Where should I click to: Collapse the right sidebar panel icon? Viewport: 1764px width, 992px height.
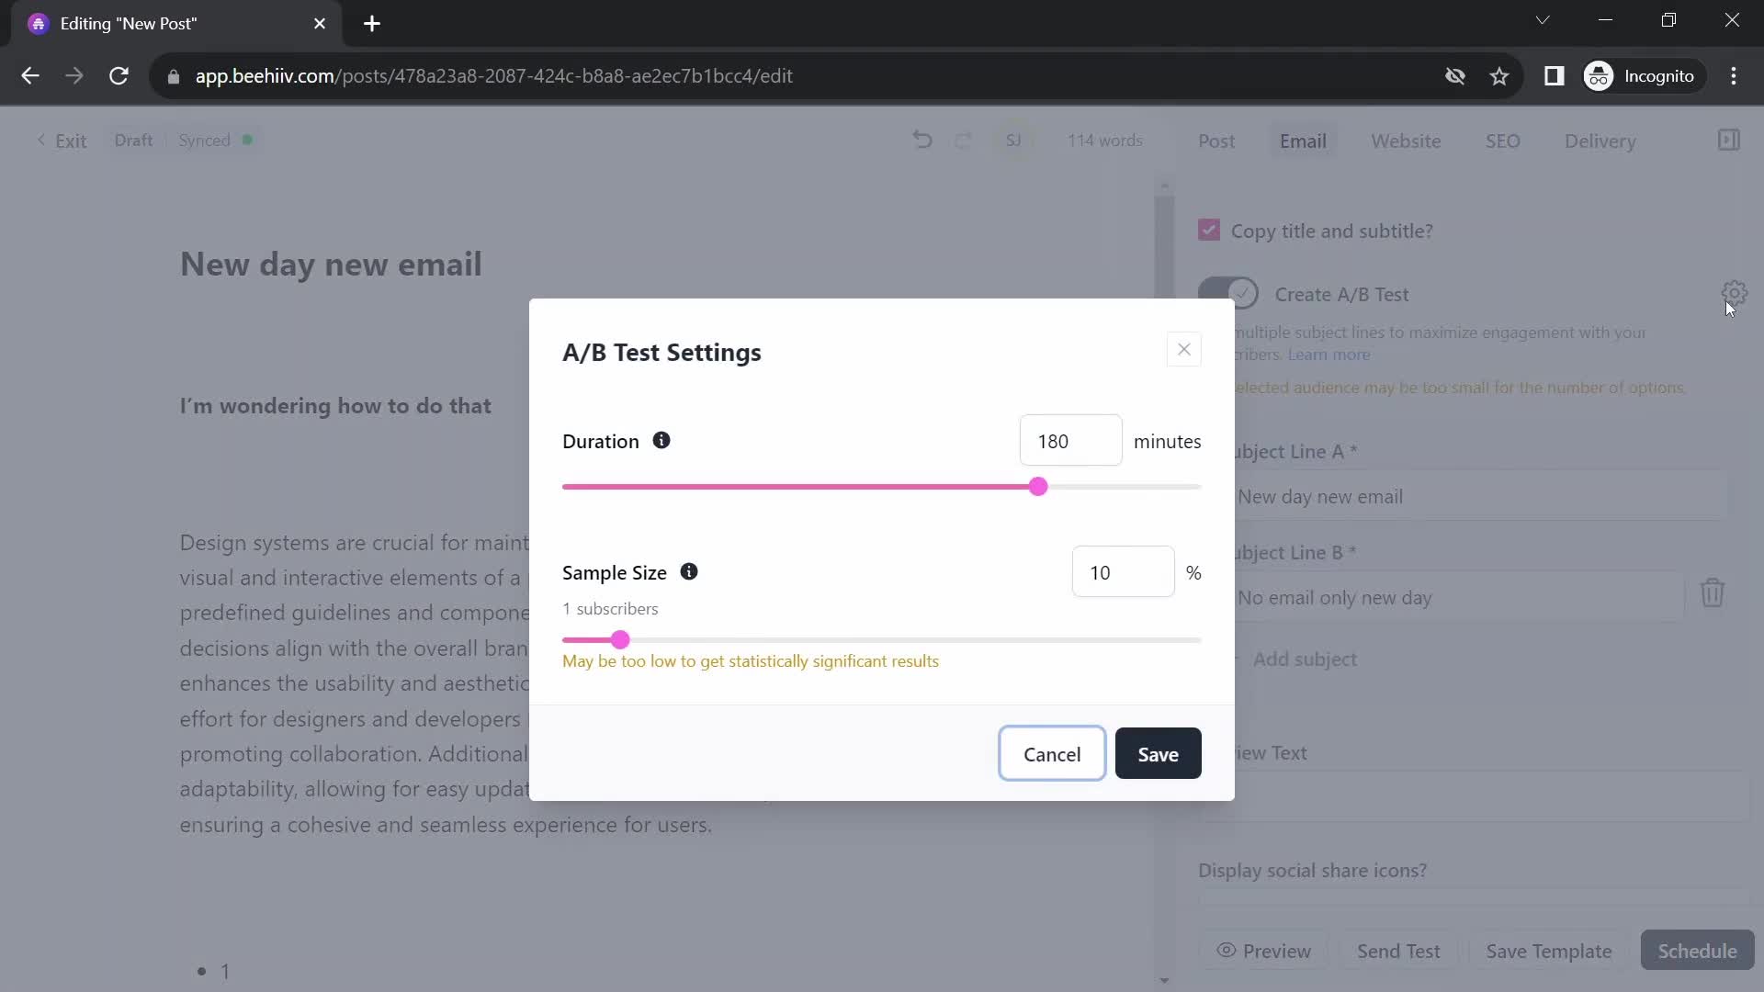click(x=1728, y=141)
